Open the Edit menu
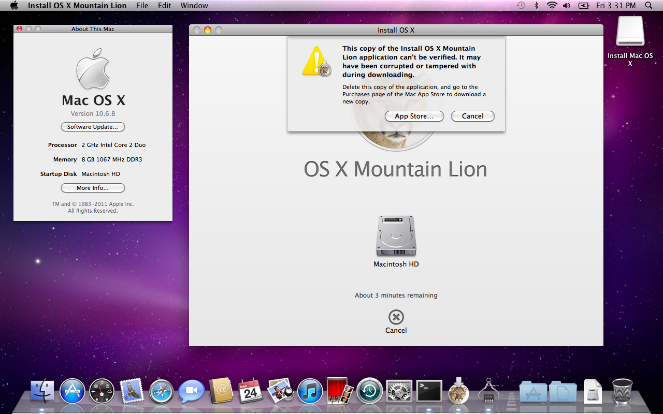The width and height of the screenshot is (663, 414). pyautogui.click(x=165, y=6)
